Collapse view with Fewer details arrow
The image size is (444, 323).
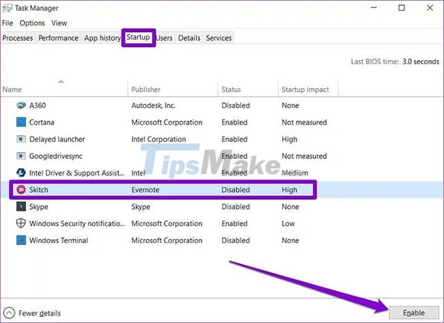tap(9, 313)
